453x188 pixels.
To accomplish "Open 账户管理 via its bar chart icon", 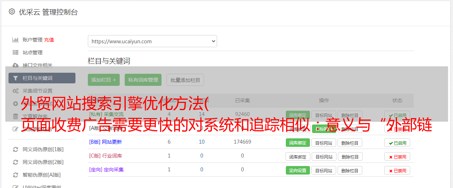I will (15, 40).
